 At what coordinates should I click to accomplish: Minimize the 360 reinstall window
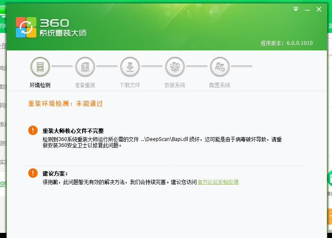(x=308, y=10)
